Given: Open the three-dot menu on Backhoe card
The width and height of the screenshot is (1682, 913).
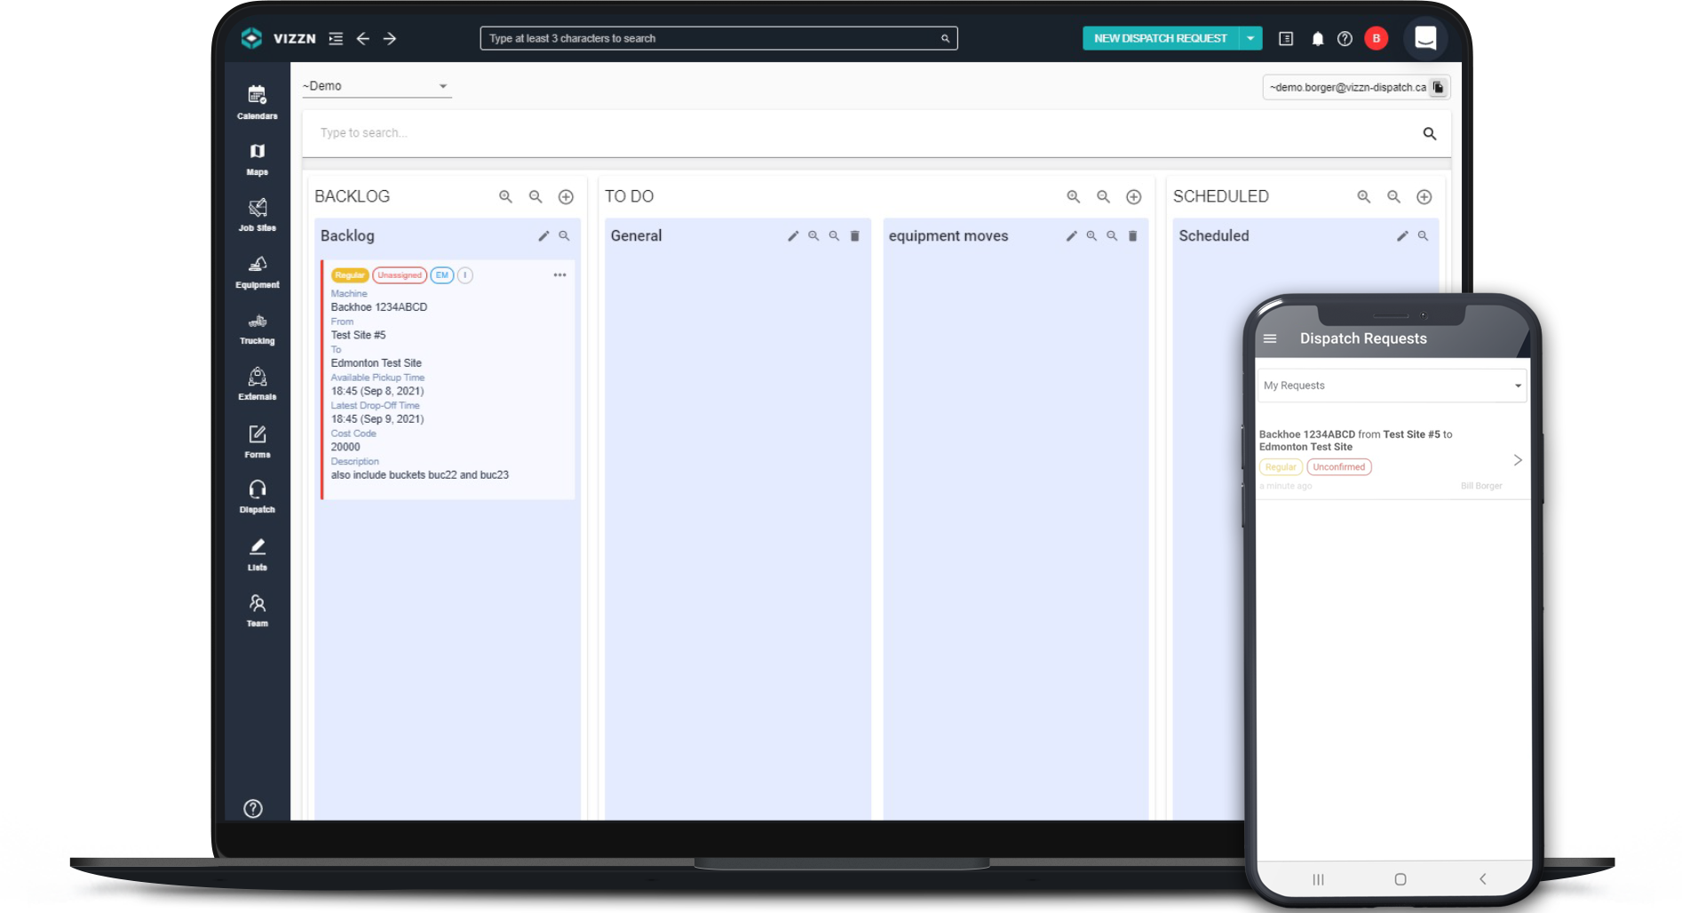Looking at the screenshot, I should tap(559, 275).
